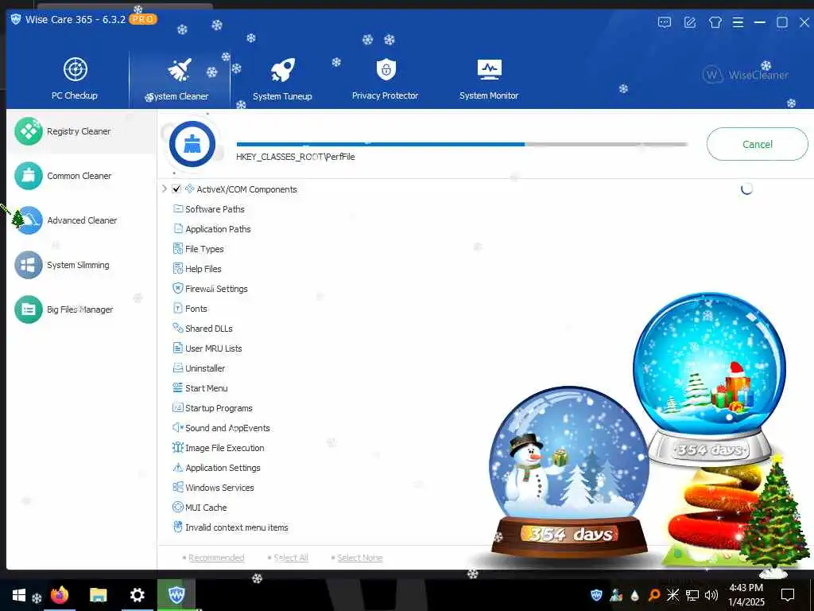The width and height of the screenshot is (814, 611).
Task: Expand the ActiveX/COM Components node
Action: (165, 189)
